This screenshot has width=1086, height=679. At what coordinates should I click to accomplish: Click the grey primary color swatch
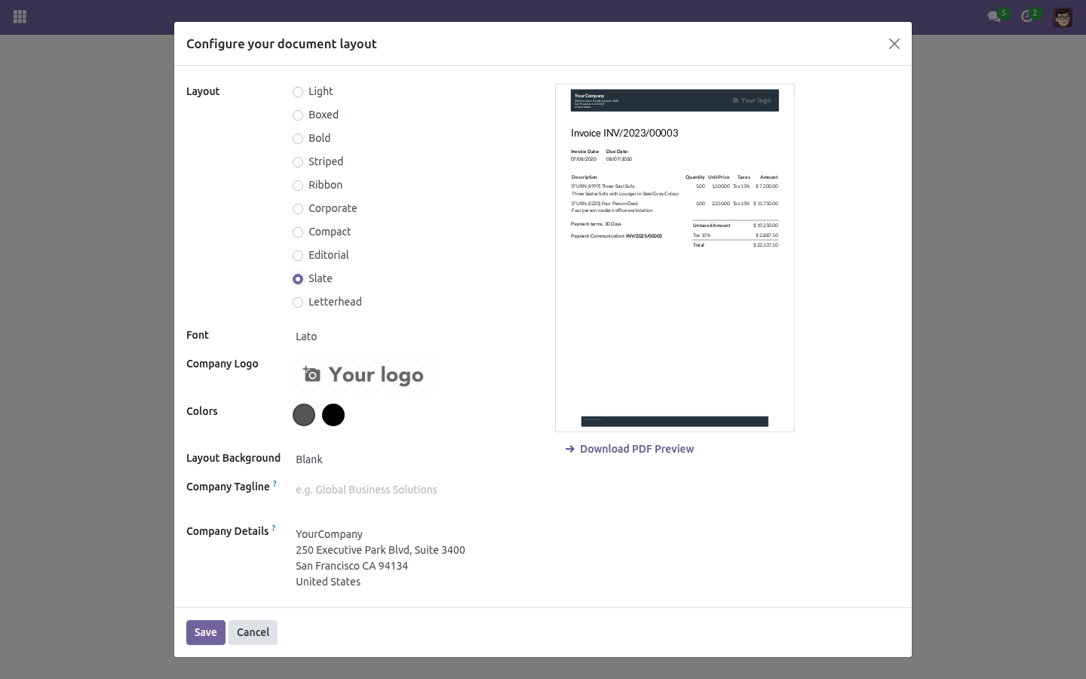304,415
